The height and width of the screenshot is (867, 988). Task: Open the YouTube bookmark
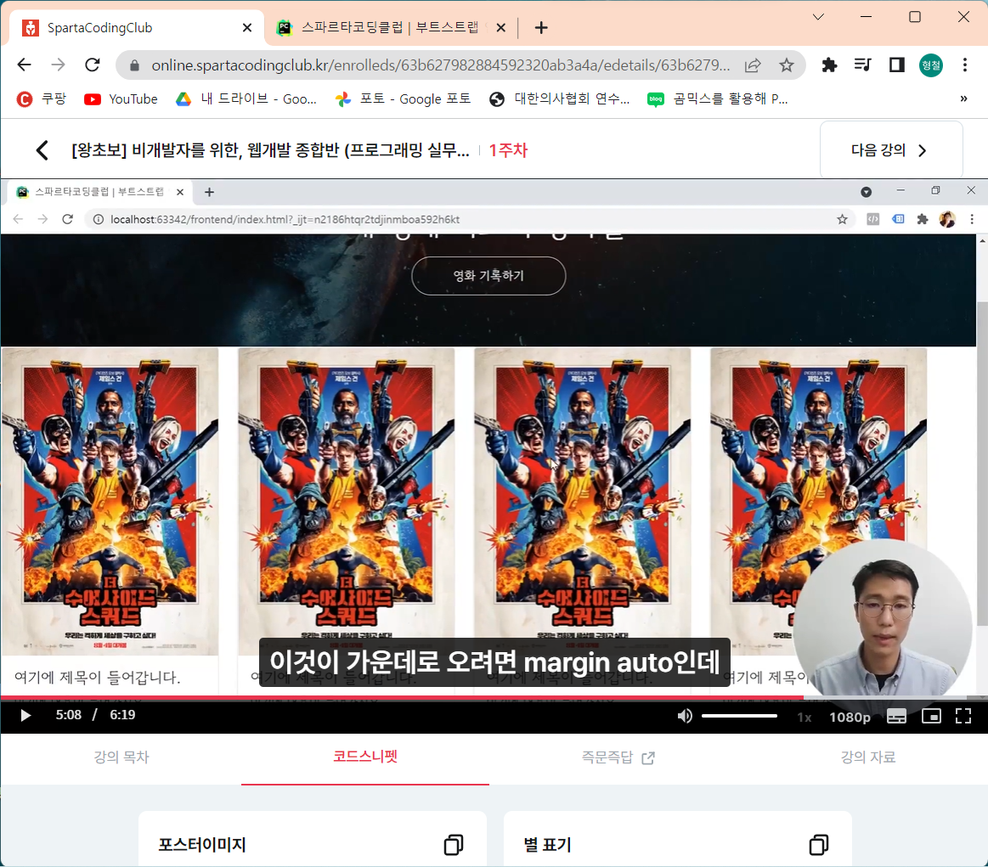(121, 99)
